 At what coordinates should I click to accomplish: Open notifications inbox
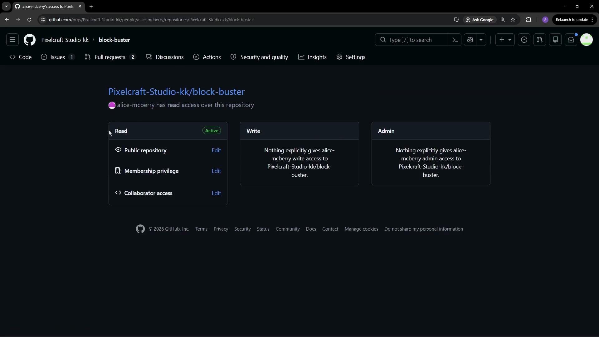(x=571, y=40)
